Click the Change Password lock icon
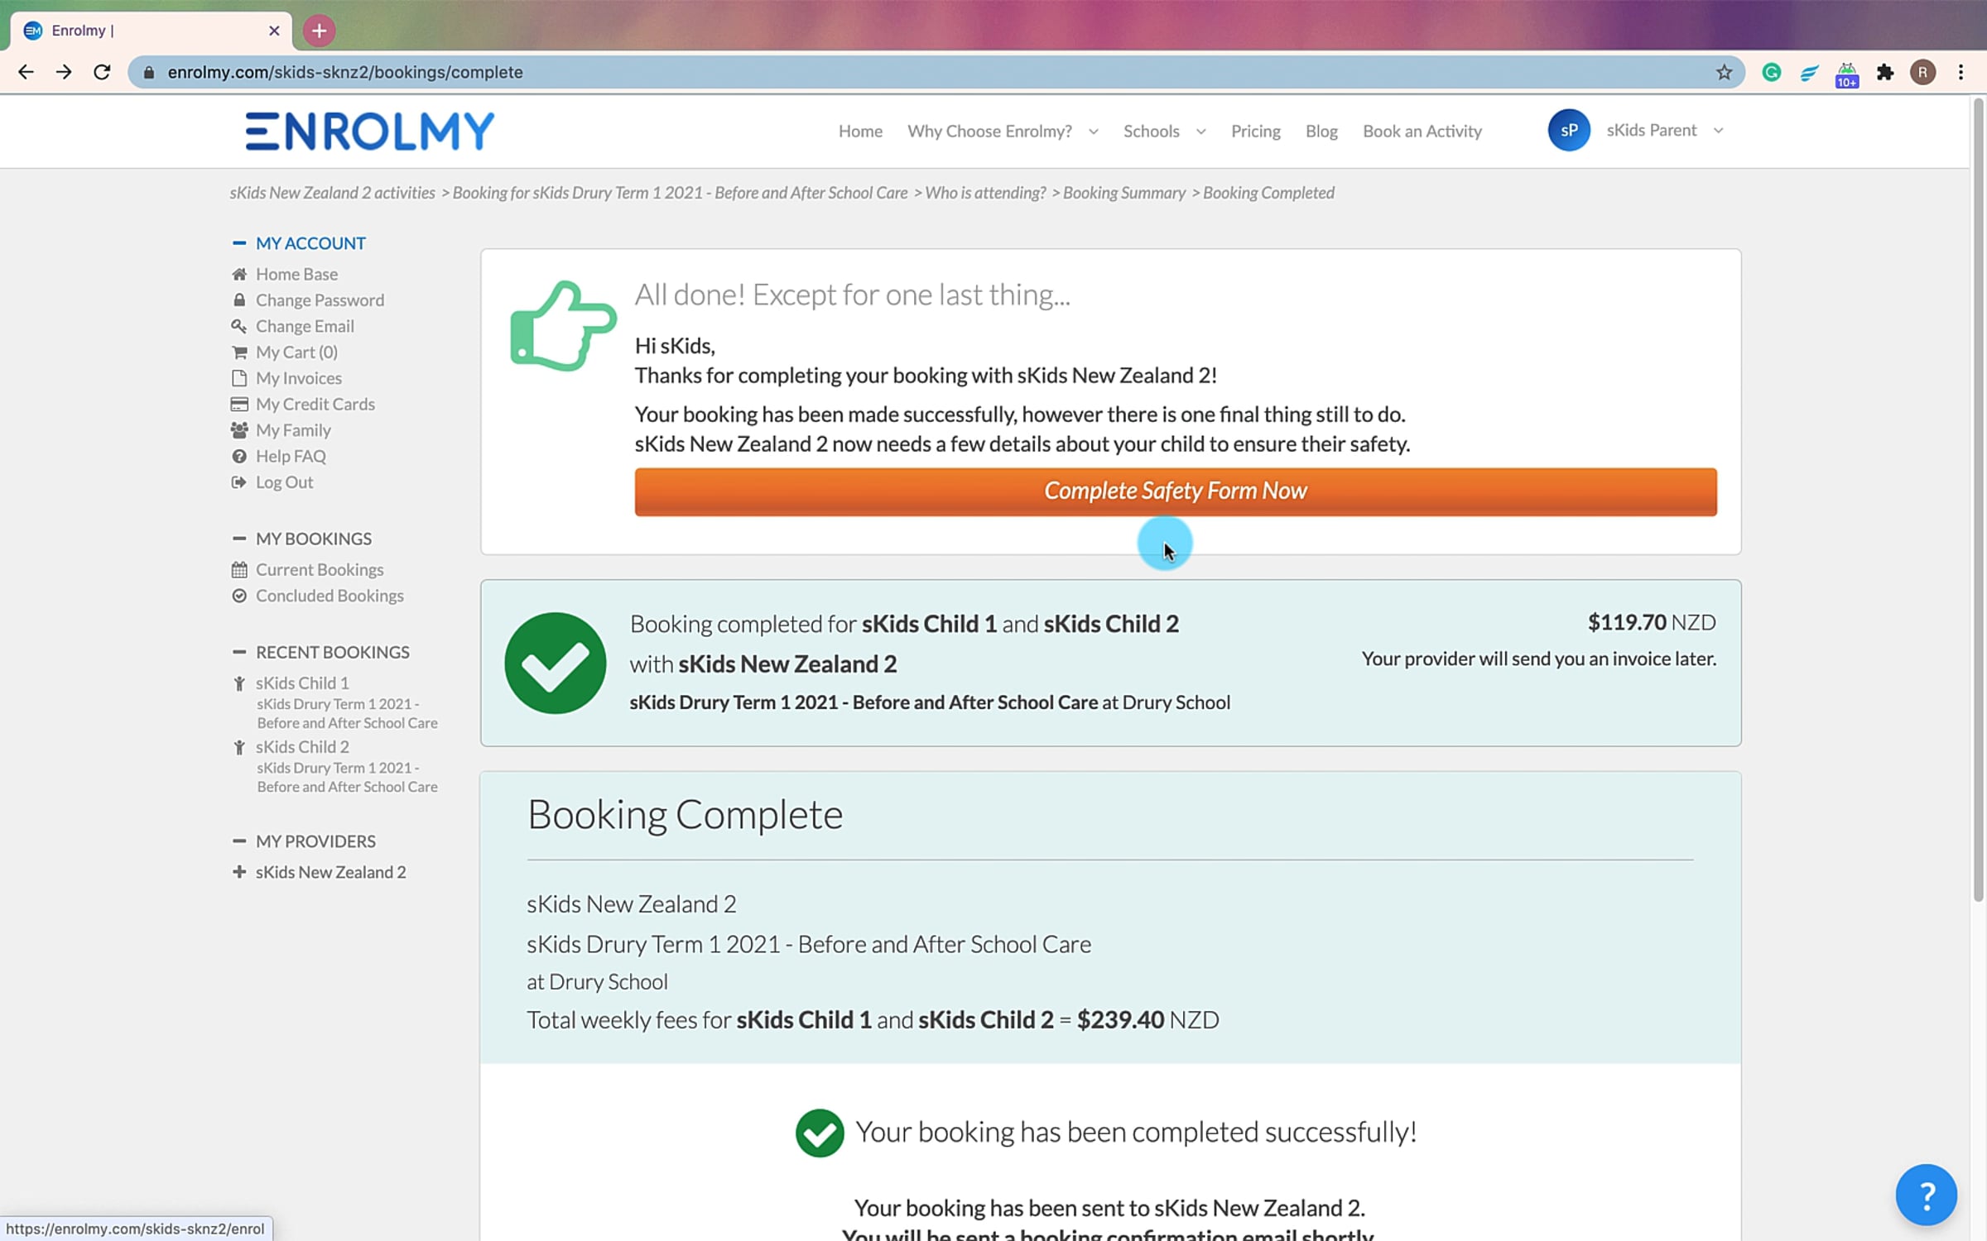This screenshot has width=1987, height=1241. click(x=239, y=299)
